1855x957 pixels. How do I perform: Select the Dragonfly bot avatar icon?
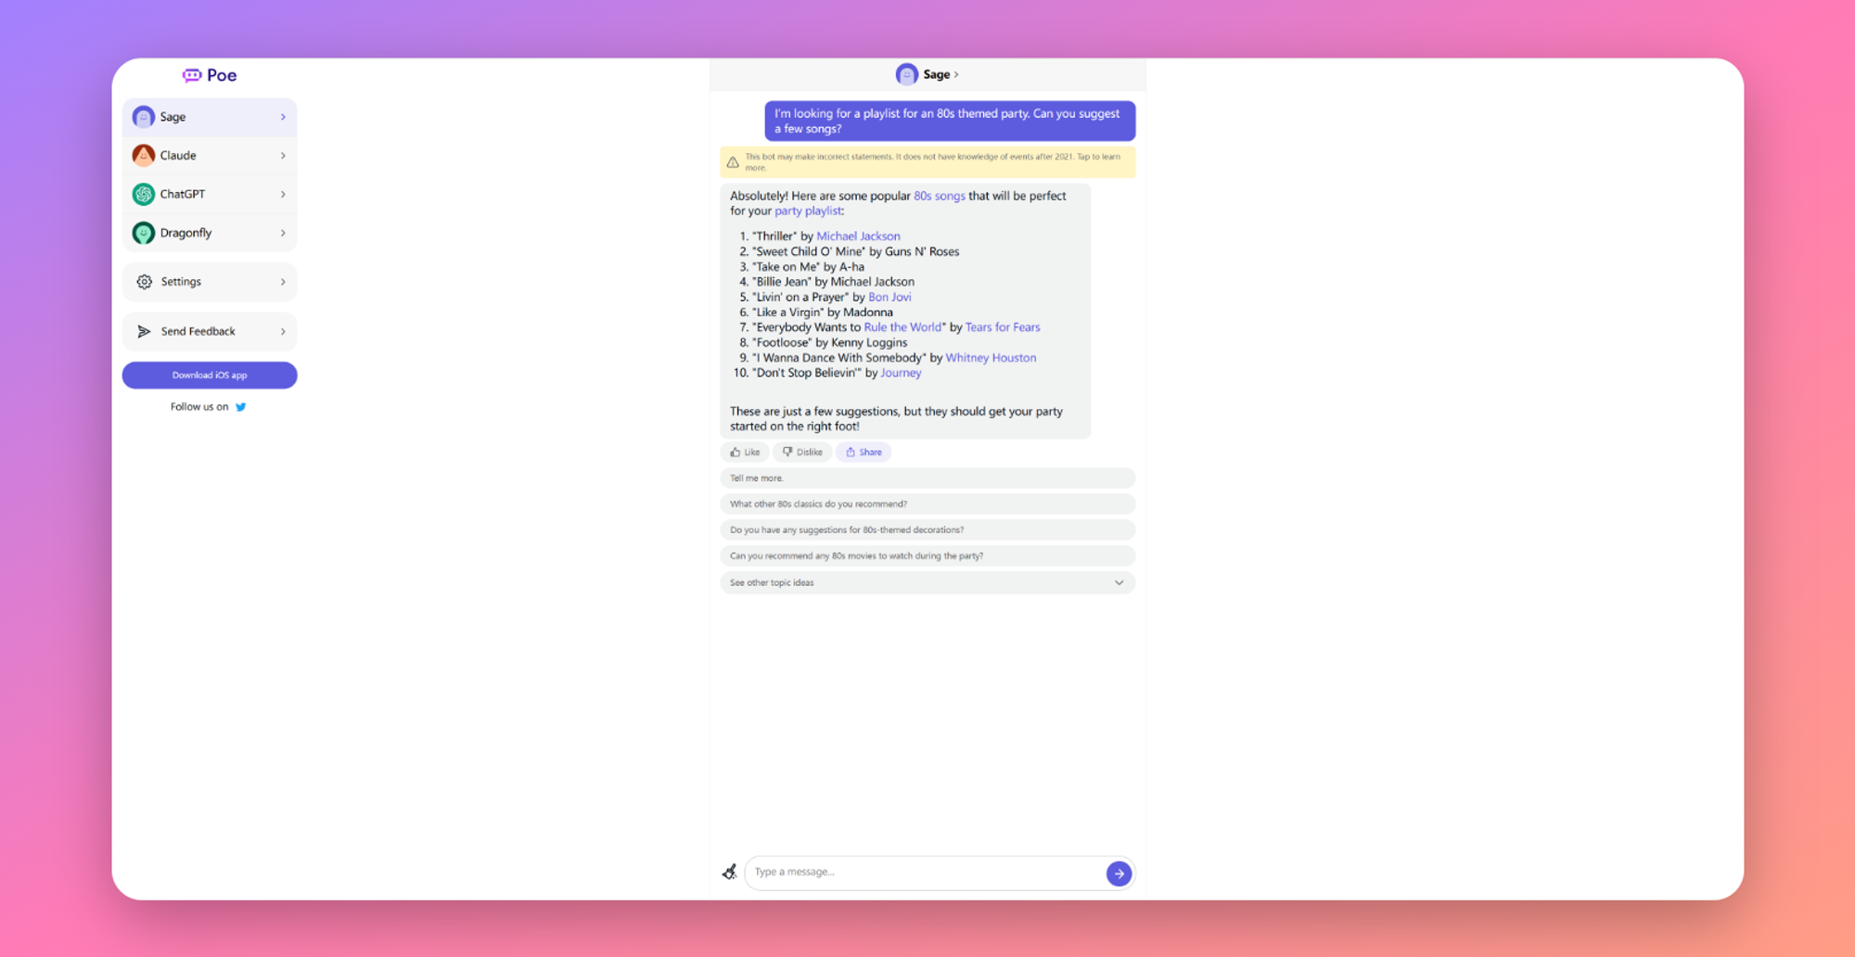click(144, 233)
